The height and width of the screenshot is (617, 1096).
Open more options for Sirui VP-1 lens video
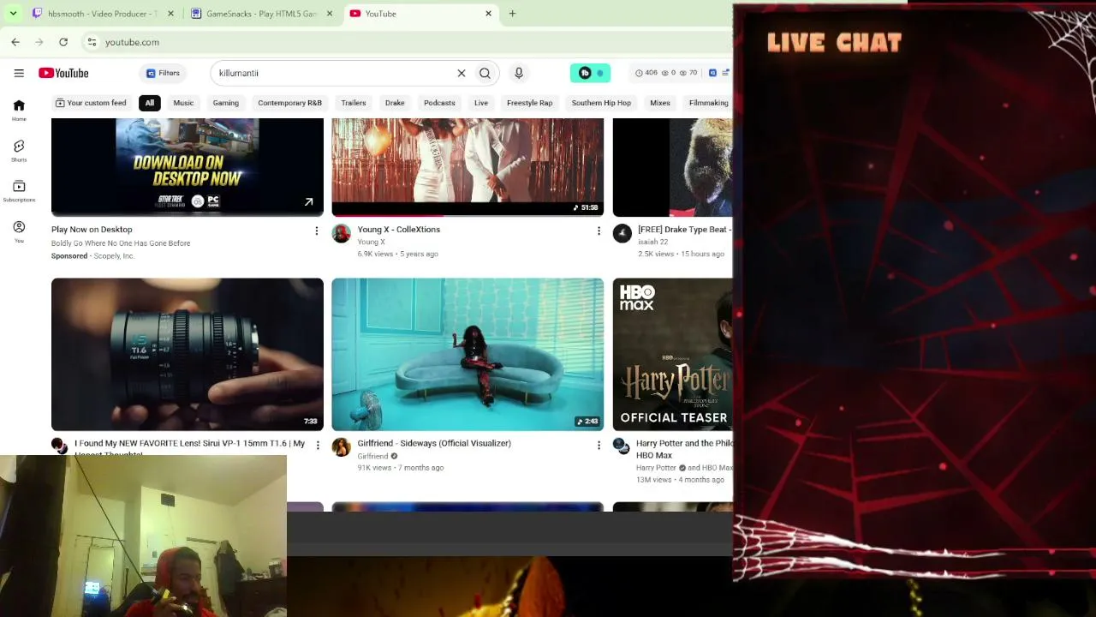[318, 445]
